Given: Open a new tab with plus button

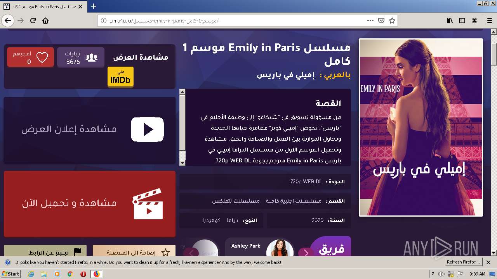Looking at the screenshot, I should click(x=94, y=6).
